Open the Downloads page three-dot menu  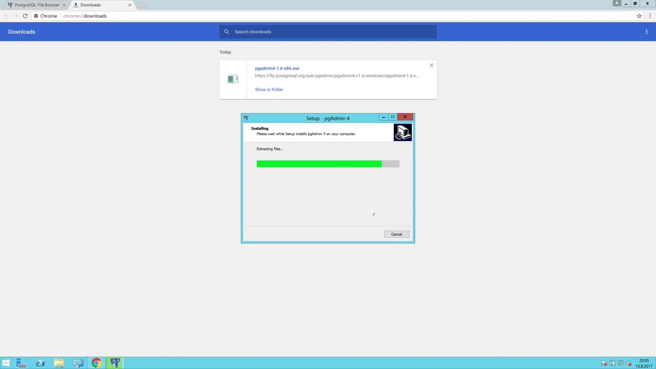(x=647, y=32)
